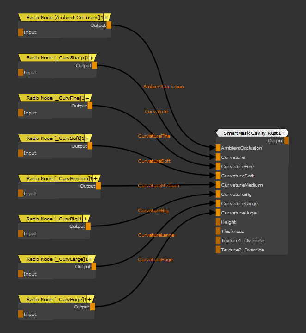Select the Radio Node [_CurvMedium] header
The image size is (306, 333).
point(55,178)
